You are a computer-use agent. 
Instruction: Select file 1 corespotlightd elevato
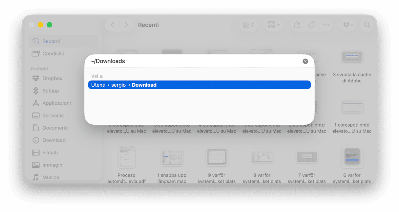point(352,117)
